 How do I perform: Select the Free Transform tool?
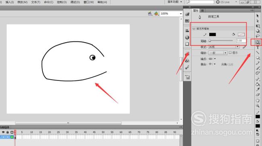[258, 26]
